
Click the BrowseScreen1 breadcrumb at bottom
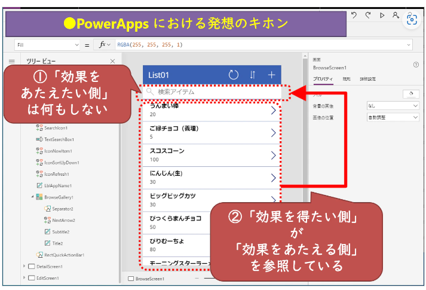(x=150, y=279)
